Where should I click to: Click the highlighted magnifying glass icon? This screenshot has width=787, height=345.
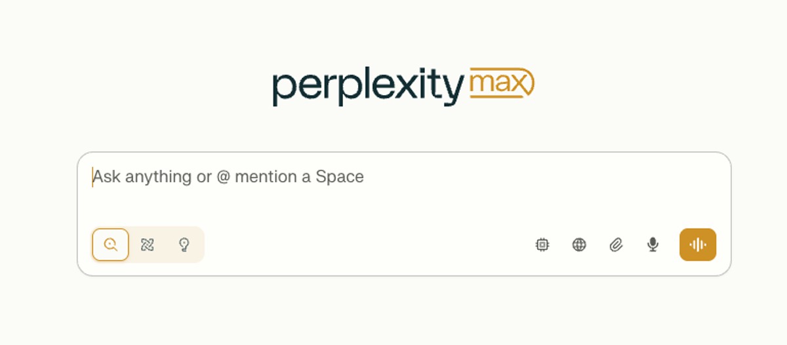[110, 245]
